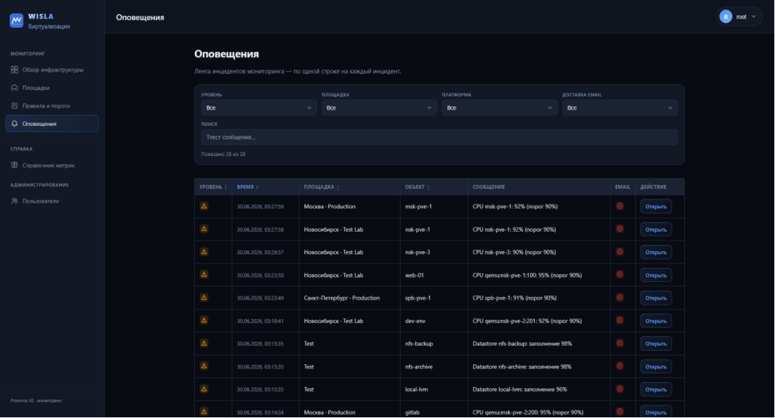Image resolution: width=775 pixels, height=418 pixels.
Task: Click Открыть for the web-01 alert
Action: click(656, 276)
